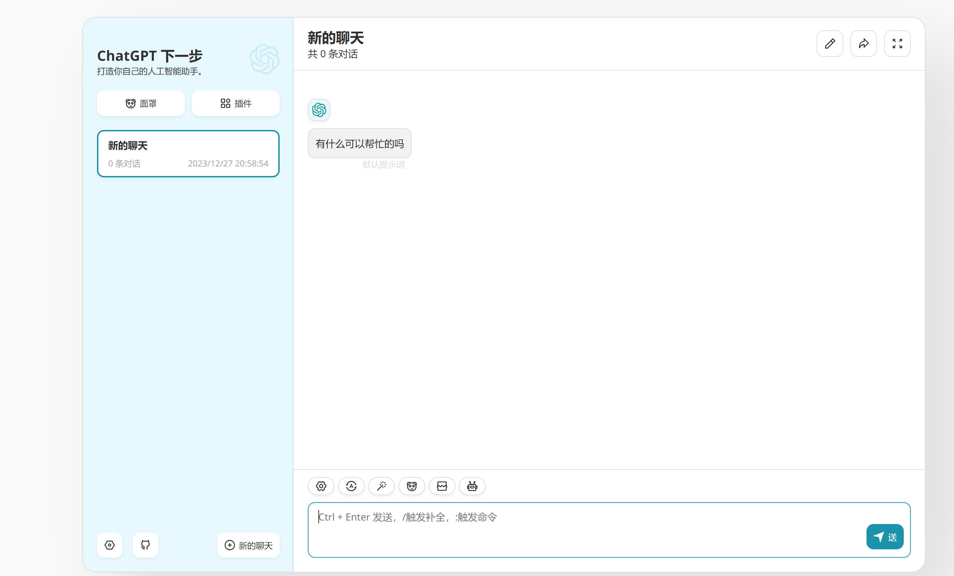This screenshot has width=954, height=576.
Task: Open the 插件 plugins button
Action: pos(235,103)
